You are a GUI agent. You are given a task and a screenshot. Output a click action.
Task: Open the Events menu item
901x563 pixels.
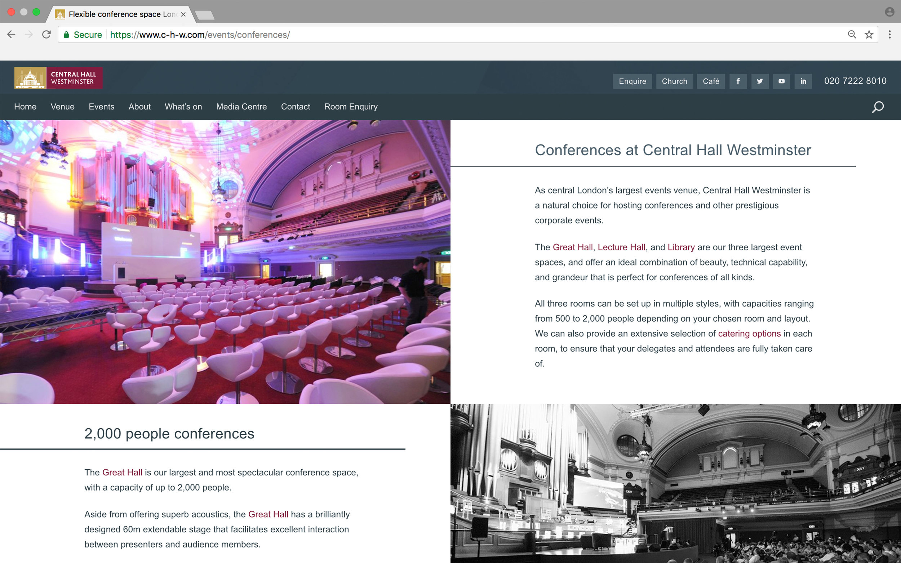101,107
